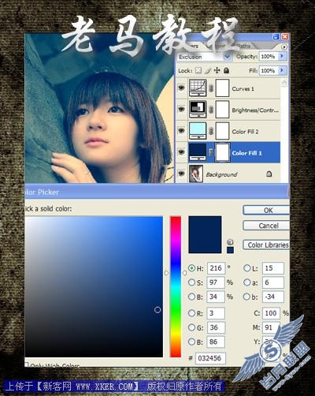Hide the Curves 1 layer
This screenshot has width=315, height=396.
coord(181,88)
